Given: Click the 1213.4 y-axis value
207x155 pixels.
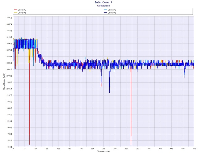Looking at the screenshot, I should (9, 121).
